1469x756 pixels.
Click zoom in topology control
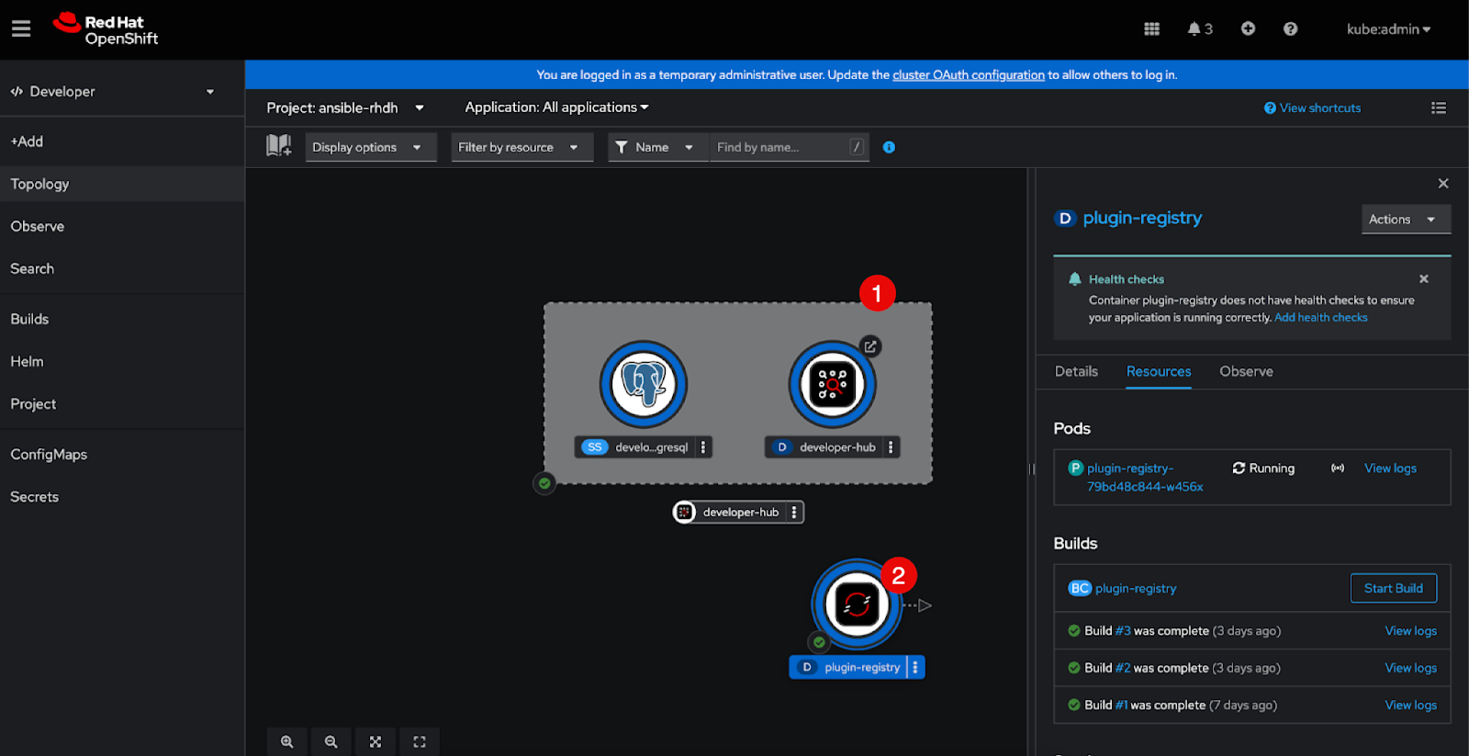coord(287,742)
